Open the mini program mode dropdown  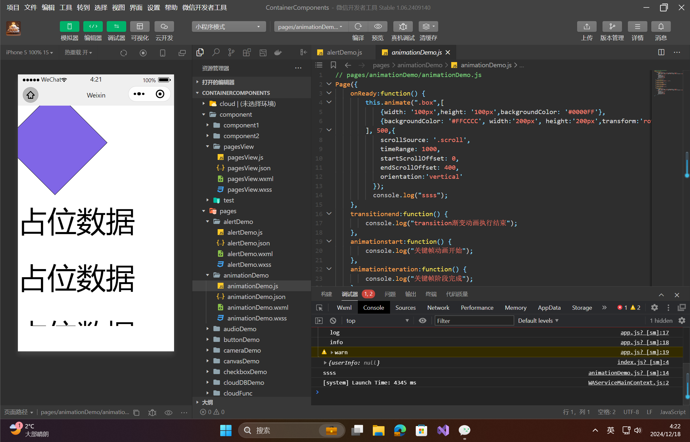[x=229, y=27]
